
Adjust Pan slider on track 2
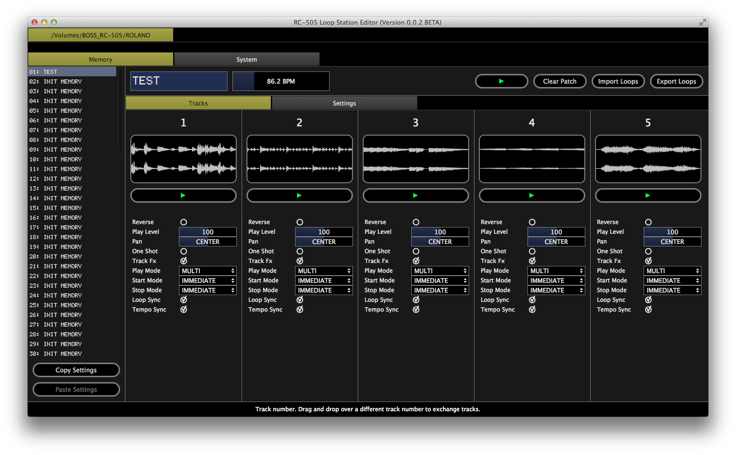[324, 242]
